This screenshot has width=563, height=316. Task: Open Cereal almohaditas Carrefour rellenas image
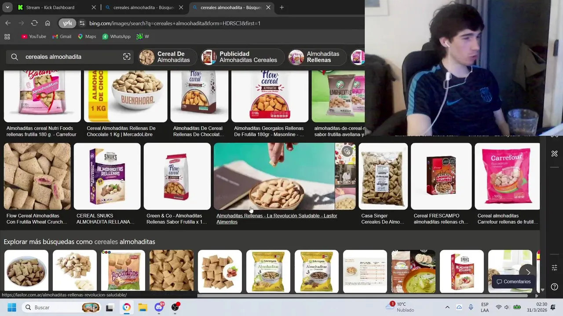click(507, 176)
